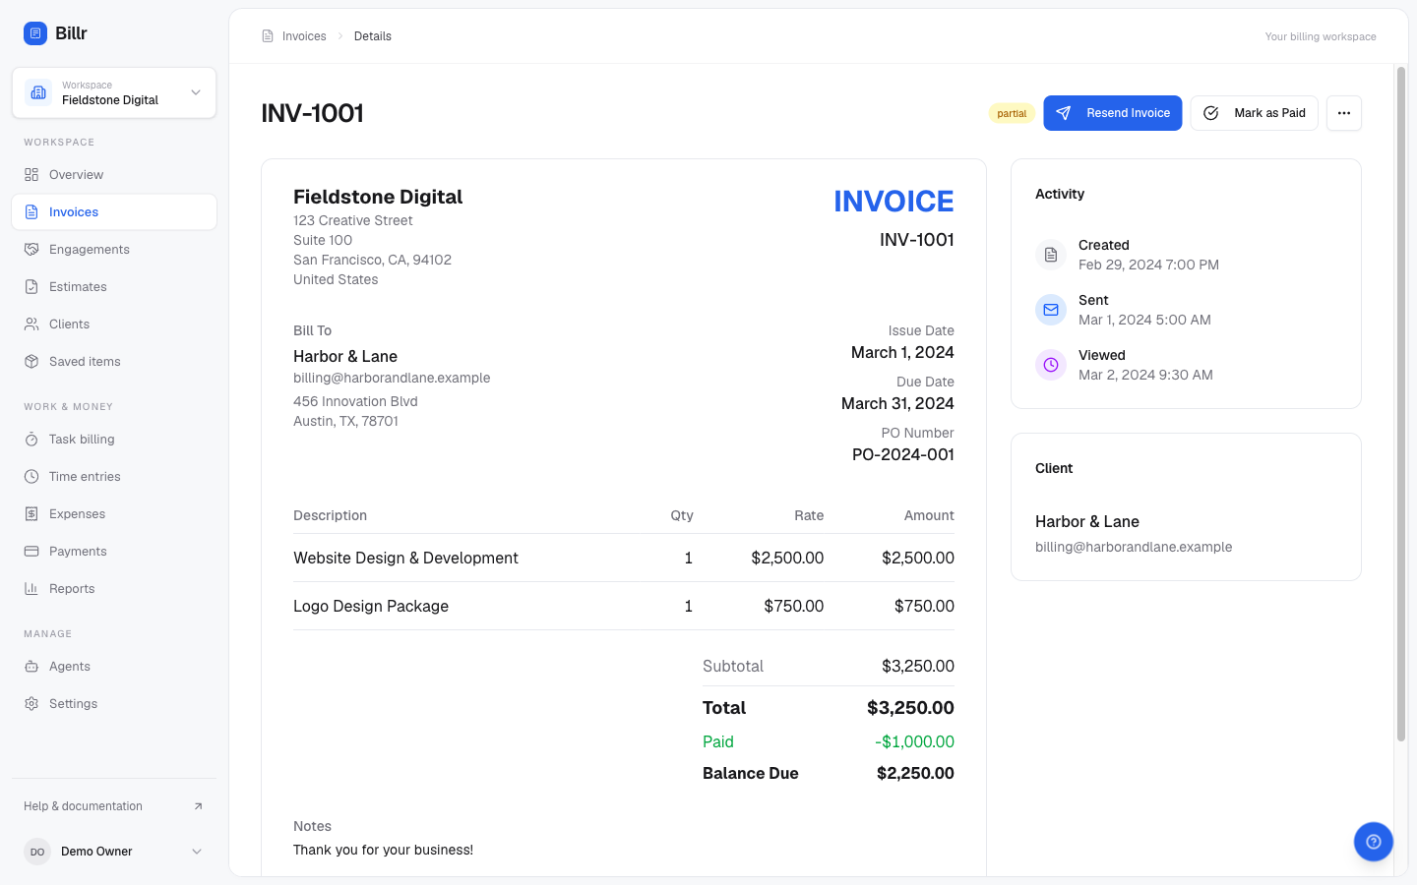This screenshot has height=885, width=1417.
Task: Click the Mark as Paid button
Action: [1255, 113]
